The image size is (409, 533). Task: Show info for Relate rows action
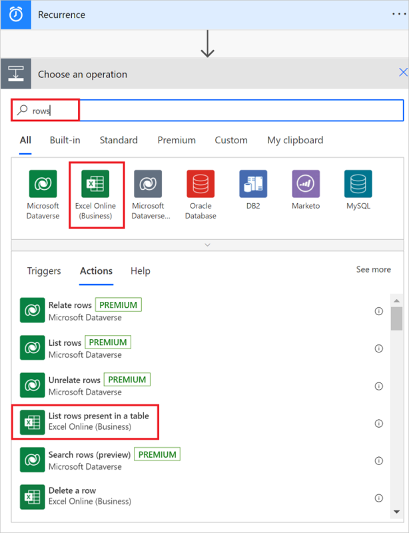tap(379, 311)
